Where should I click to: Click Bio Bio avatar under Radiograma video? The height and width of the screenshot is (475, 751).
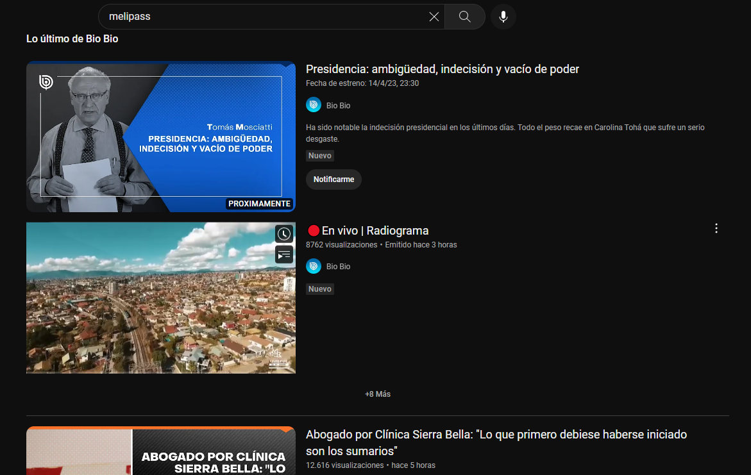click(x=314, y=266)
